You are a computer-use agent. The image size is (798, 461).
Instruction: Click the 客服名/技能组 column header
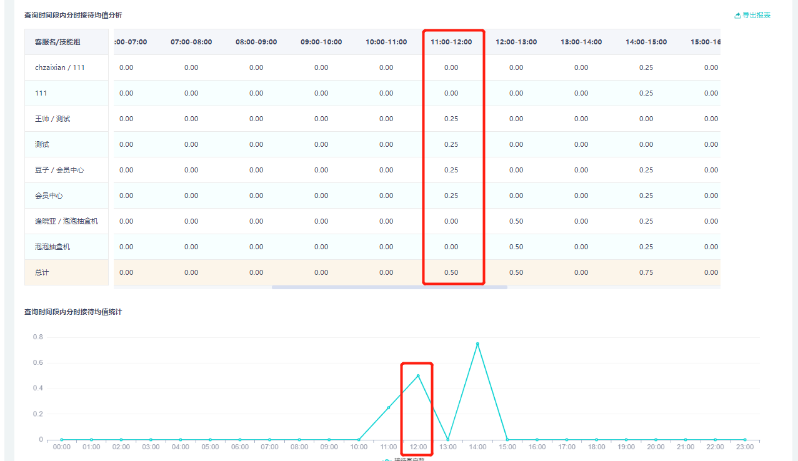coord(57,42)
